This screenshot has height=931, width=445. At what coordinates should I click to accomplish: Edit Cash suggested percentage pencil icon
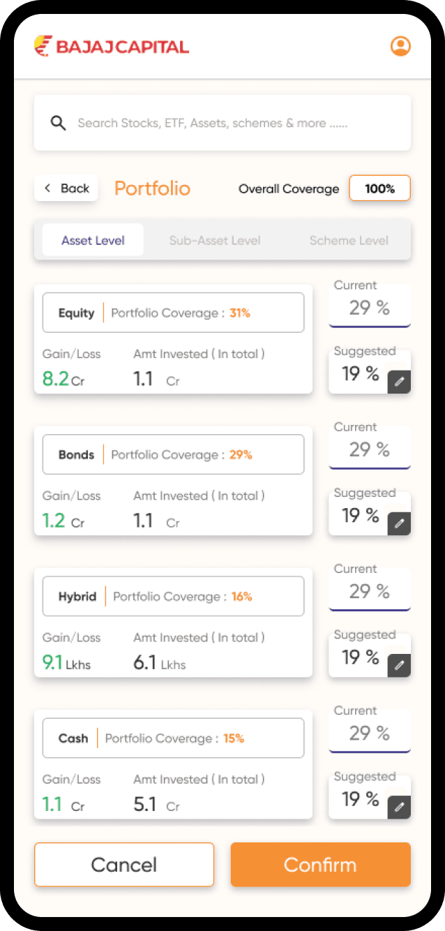[399, 807]
